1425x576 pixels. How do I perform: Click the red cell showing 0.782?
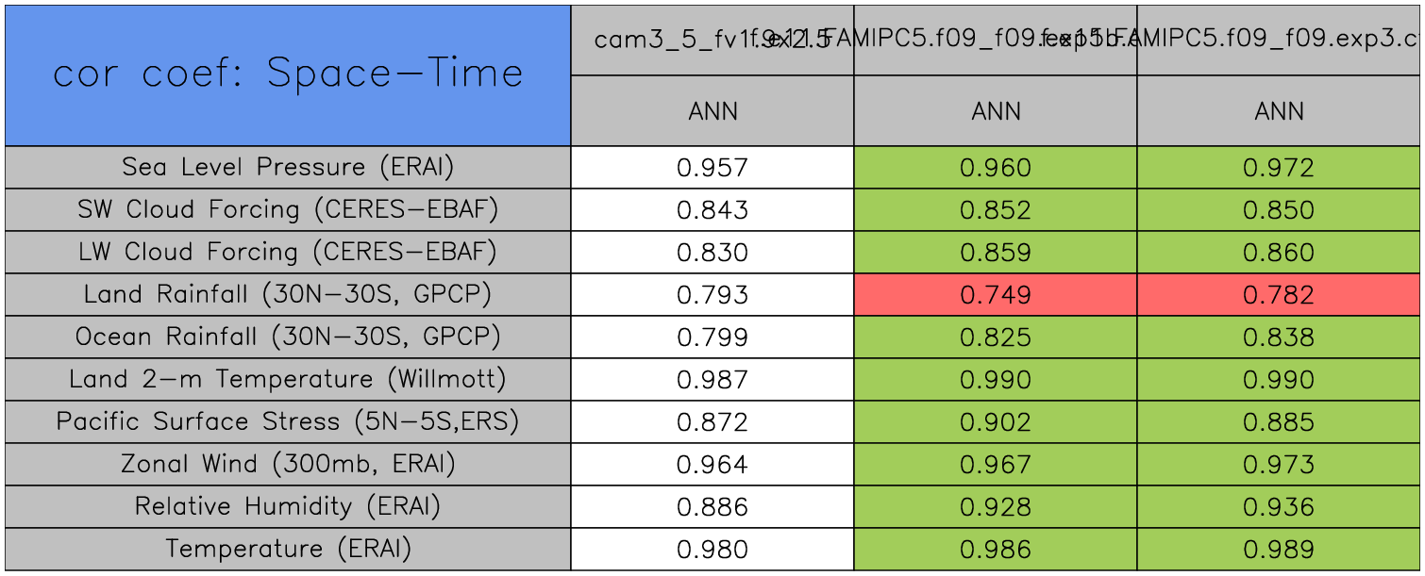pos(1279,295)
